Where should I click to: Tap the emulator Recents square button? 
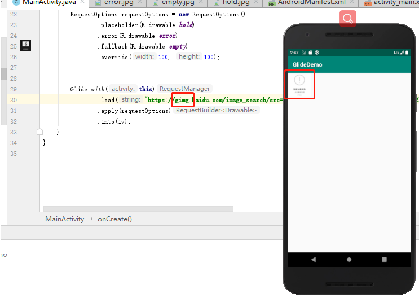tap(384, 260)
